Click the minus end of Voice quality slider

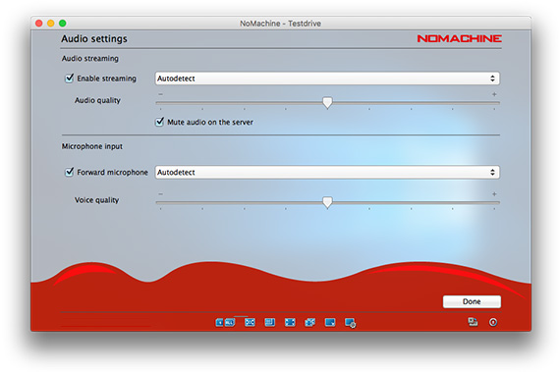tap(160, 194)
